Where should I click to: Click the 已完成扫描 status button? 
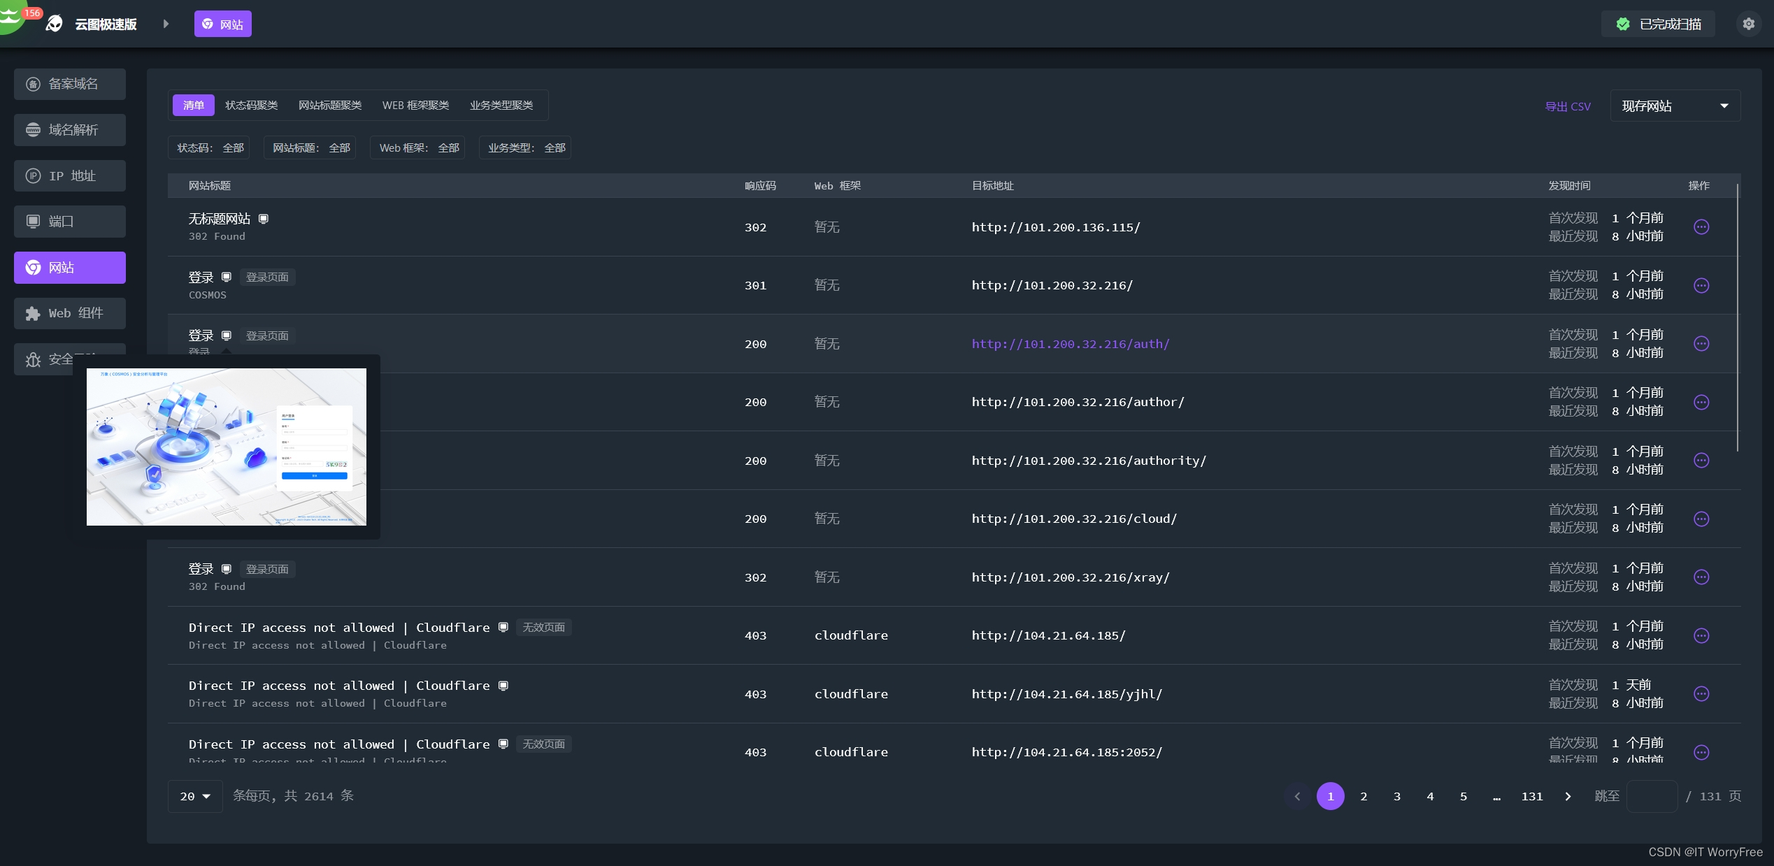pyautogui.click(x=1658, y=24)
